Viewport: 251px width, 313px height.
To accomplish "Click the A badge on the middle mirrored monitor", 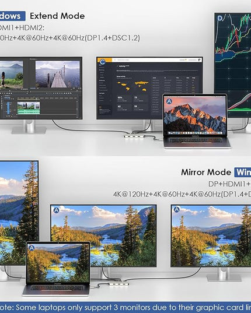I will (x=57, y=210).
